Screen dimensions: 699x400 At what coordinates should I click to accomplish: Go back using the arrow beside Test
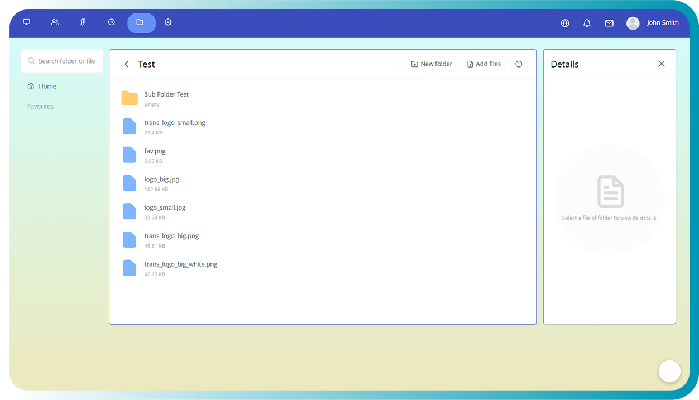click(127, 64)
